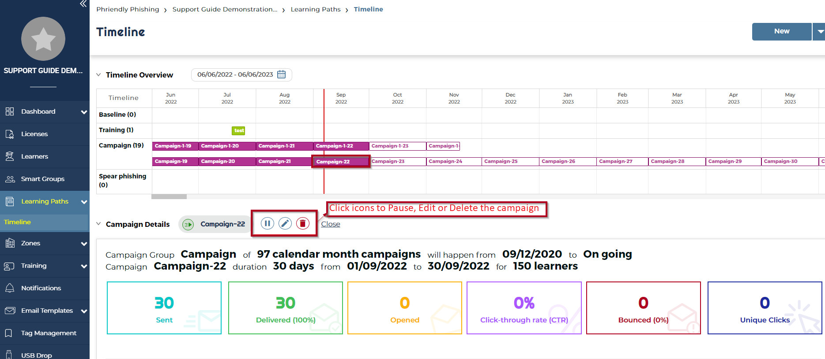Pause the Campaign-22 campaign
Viewport: 825px width, 359px height.
pos(267,224)
